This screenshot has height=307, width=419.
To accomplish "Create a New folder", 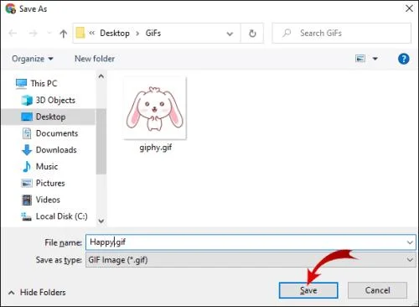I will pyautogui.click(x=95, y=59).
